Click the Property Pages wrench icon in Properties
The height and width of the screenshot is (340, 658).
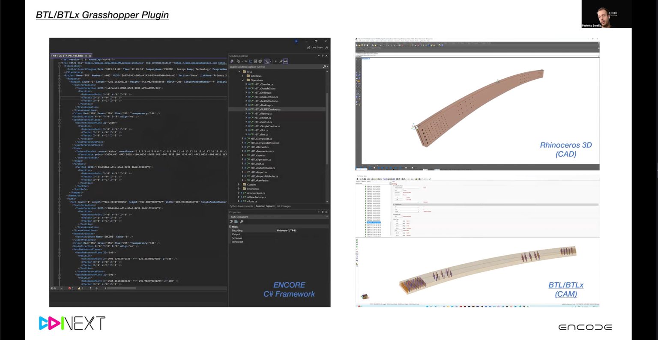tap(242, 222)
